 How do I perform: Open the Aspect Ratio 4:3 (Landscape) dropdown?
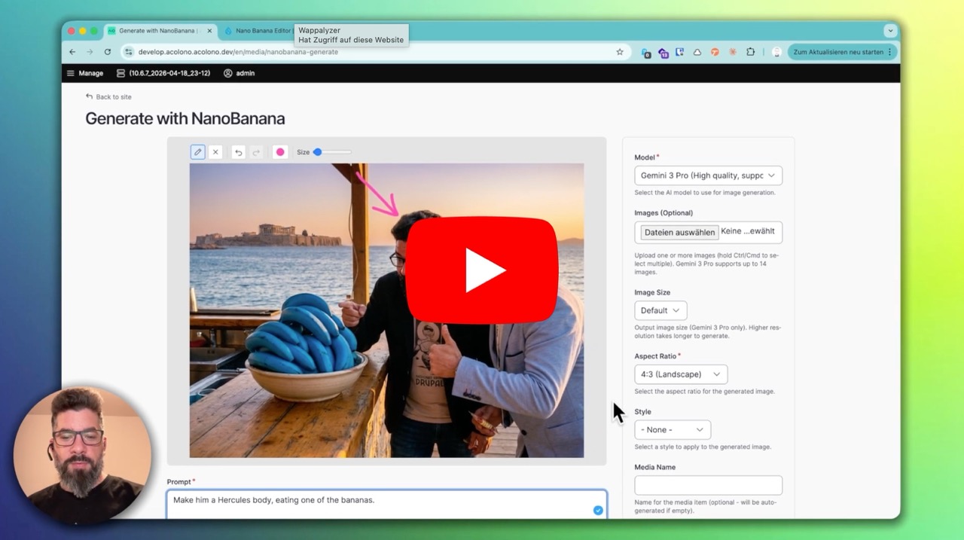click(681, 374)
